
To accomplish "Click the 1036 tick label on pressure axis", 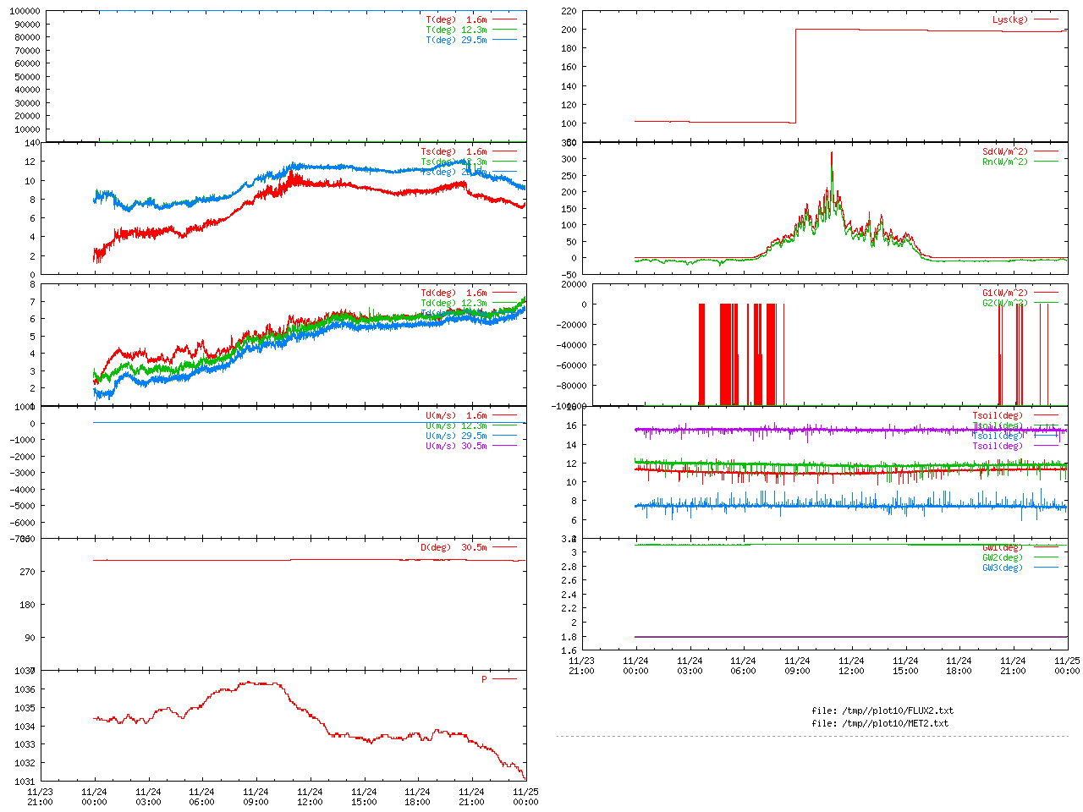I will click(x=25, y=689).
